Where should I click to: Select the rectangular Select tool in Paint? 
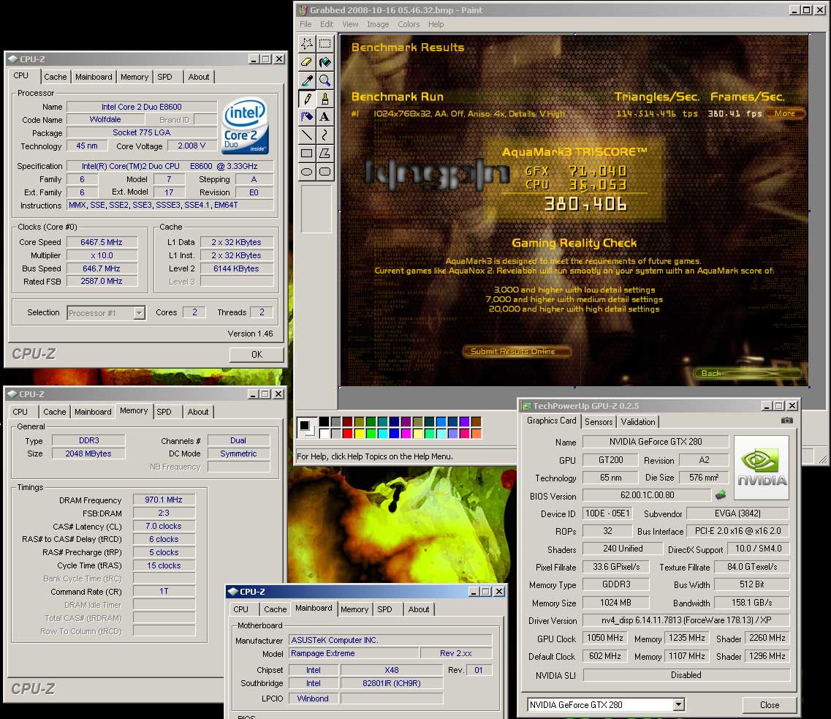coord(325,43)
